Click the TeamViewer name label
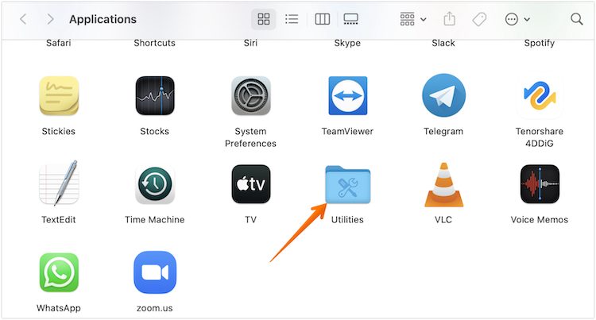Viewport: 596px width, 320px height. 347,131
